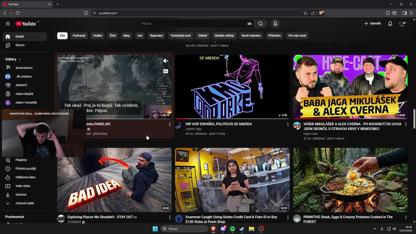Screen dimensions: 416x234
Task: Open options for PANELAK video
Action: 170,124
